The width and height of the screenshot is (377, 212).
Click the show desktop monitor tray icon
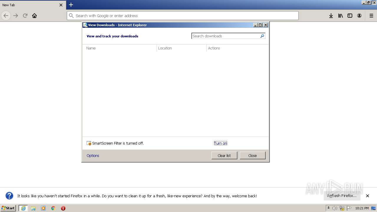373,208
